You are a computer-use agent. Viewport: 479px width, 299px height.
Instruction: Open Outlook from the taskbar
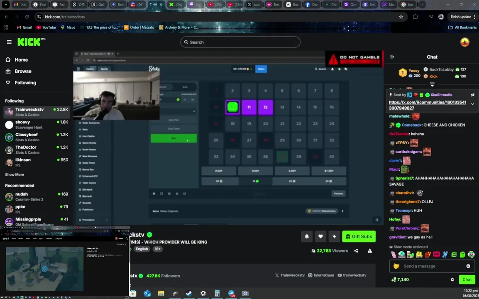pos(147,294)
